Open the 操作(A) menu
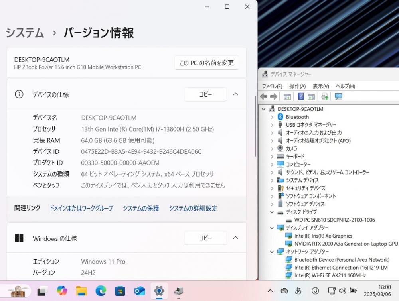This screenshot has height=301, width=399. [297, 86]
